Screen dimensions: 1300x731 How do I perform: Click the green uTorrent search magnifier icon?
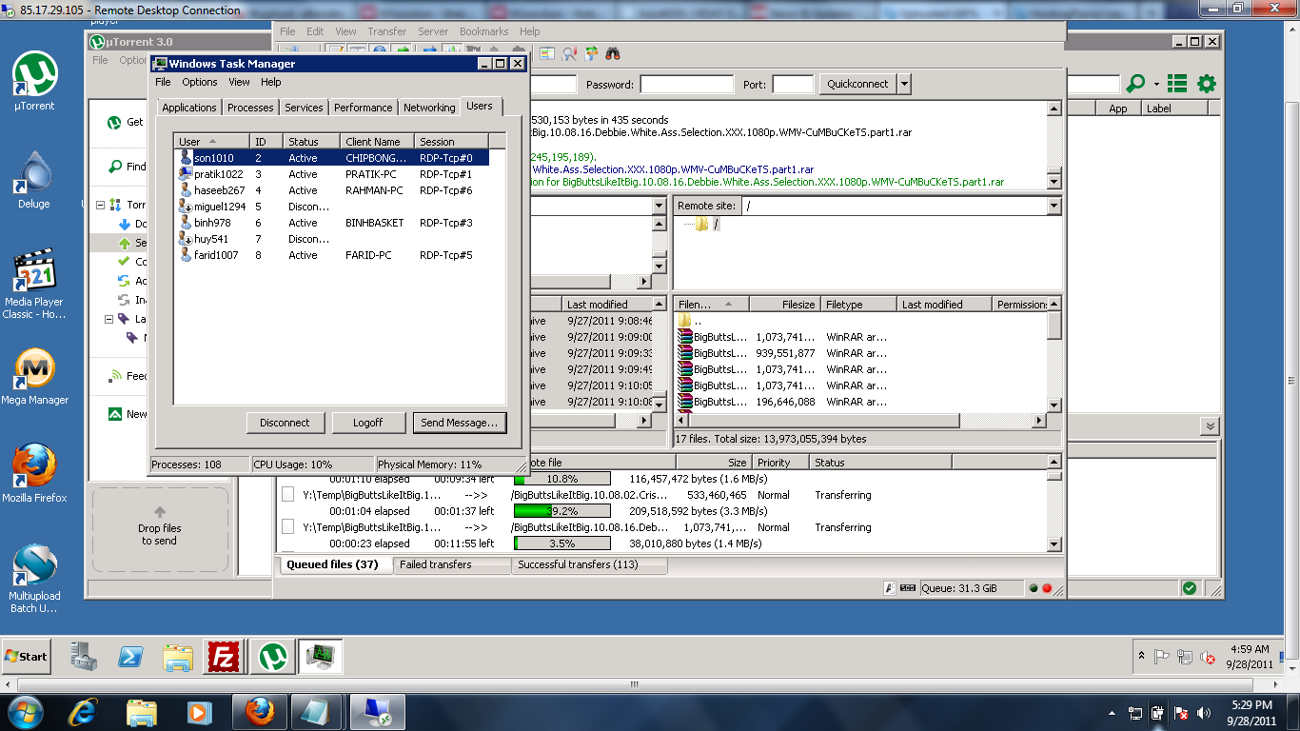(1135, 84)
